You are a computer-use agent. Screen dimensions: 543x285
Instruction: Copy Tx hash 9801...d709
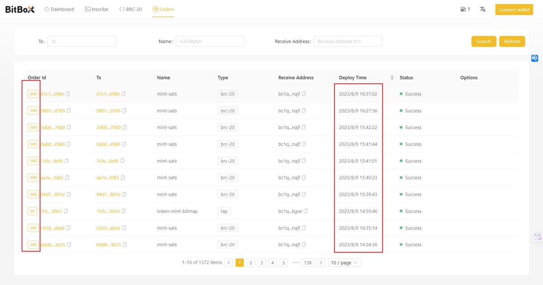[124, 111]
